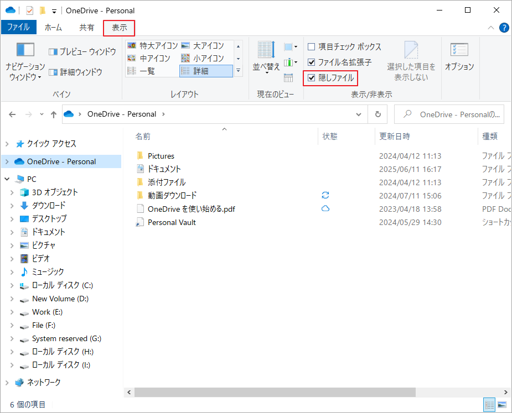Open the add columns dropdown icon

pyautogui.click(x=290, y=62)
